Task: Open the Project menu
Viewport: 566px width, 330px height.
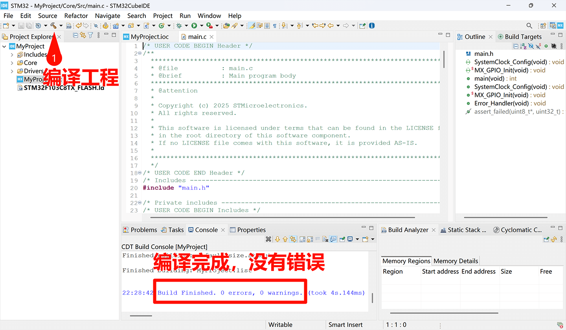Action: tap(163, 16)
